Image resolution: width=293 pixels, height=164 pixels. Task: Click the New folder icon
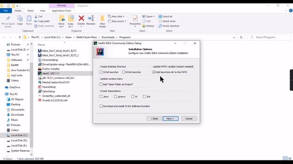(x=103, y=19)
